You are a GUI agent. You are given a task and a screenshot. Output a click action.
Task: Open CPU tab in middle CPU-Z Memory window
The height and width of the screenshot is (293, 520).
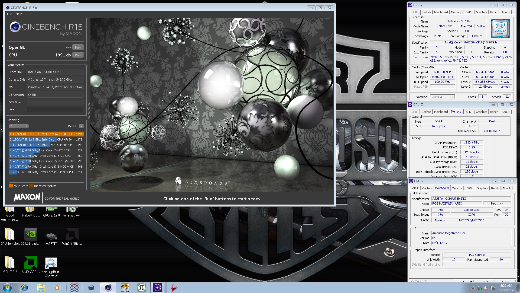point(414,112)
